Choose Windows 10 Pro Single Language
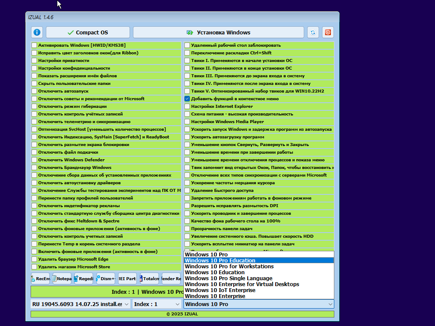Viewport: 435px width, 326px height. point(259,278)
